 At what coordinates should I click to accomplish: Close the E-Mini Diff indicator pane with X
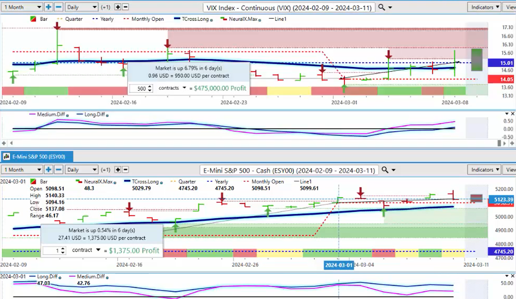[x=512, y=276]
